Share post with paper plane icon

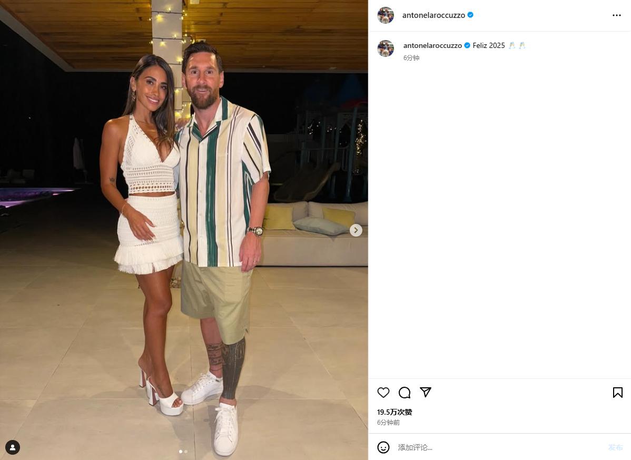click(426, 392)
